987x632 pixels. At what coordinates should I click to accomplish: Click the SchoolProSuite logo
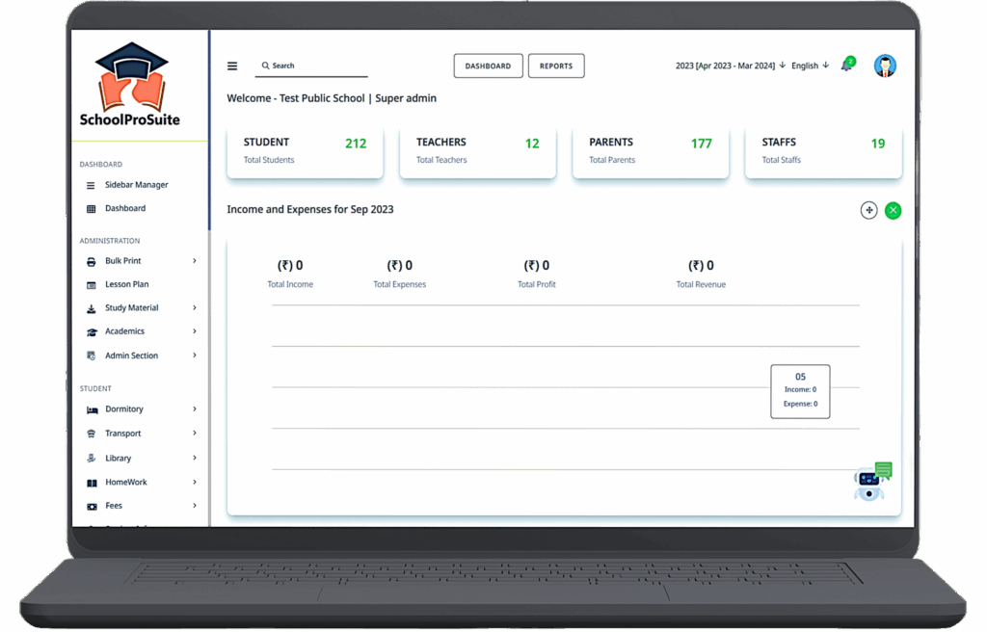click(130, 85)
